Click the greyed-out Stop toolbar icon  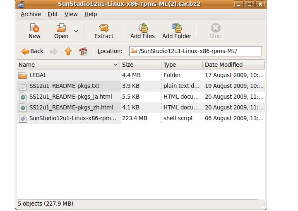click(x=216, y=28)
